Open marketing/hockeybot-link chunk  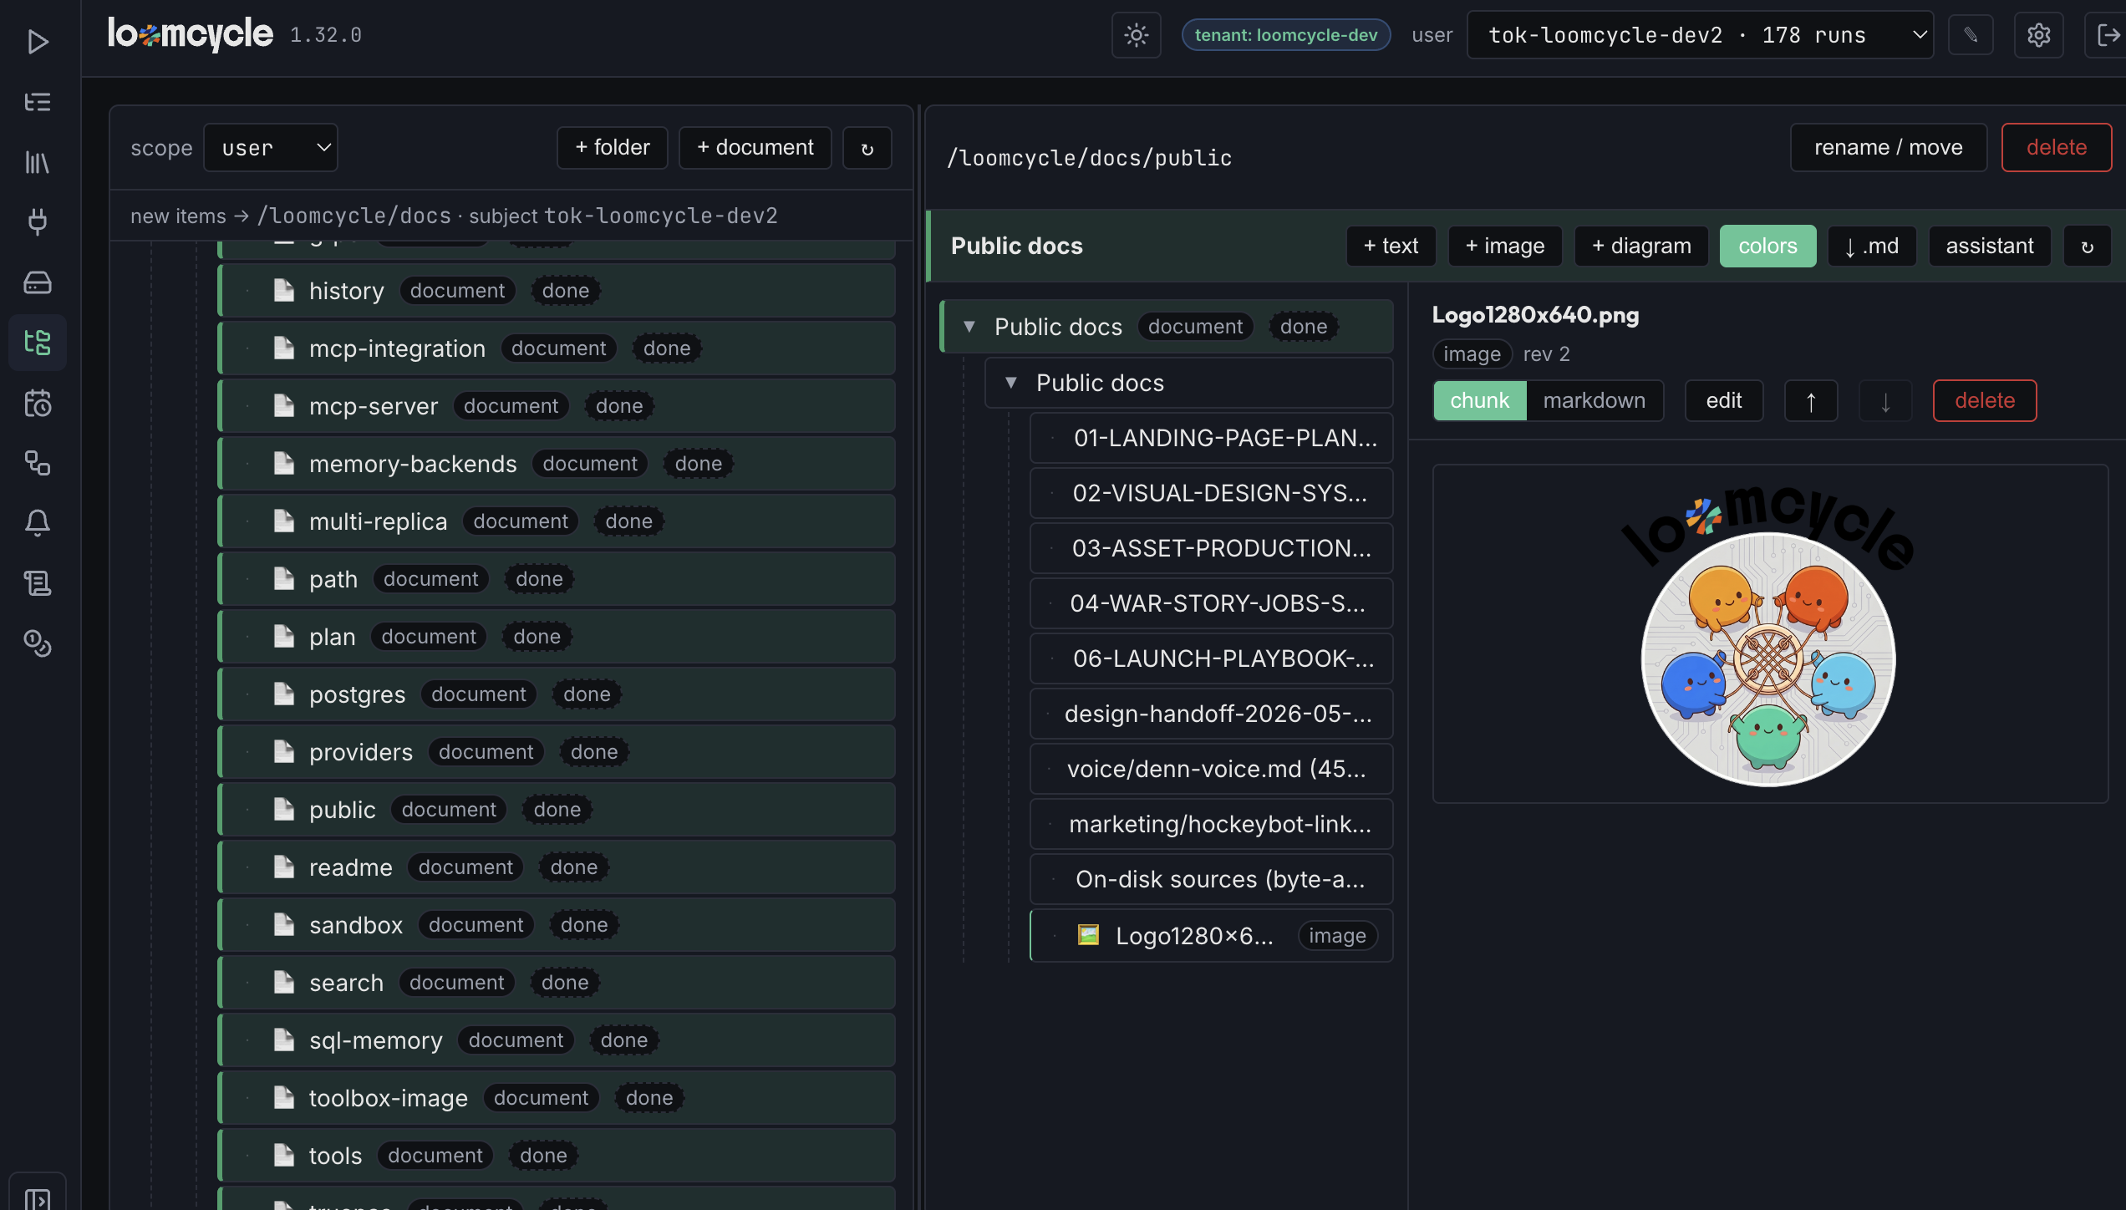click(1211, 824)
